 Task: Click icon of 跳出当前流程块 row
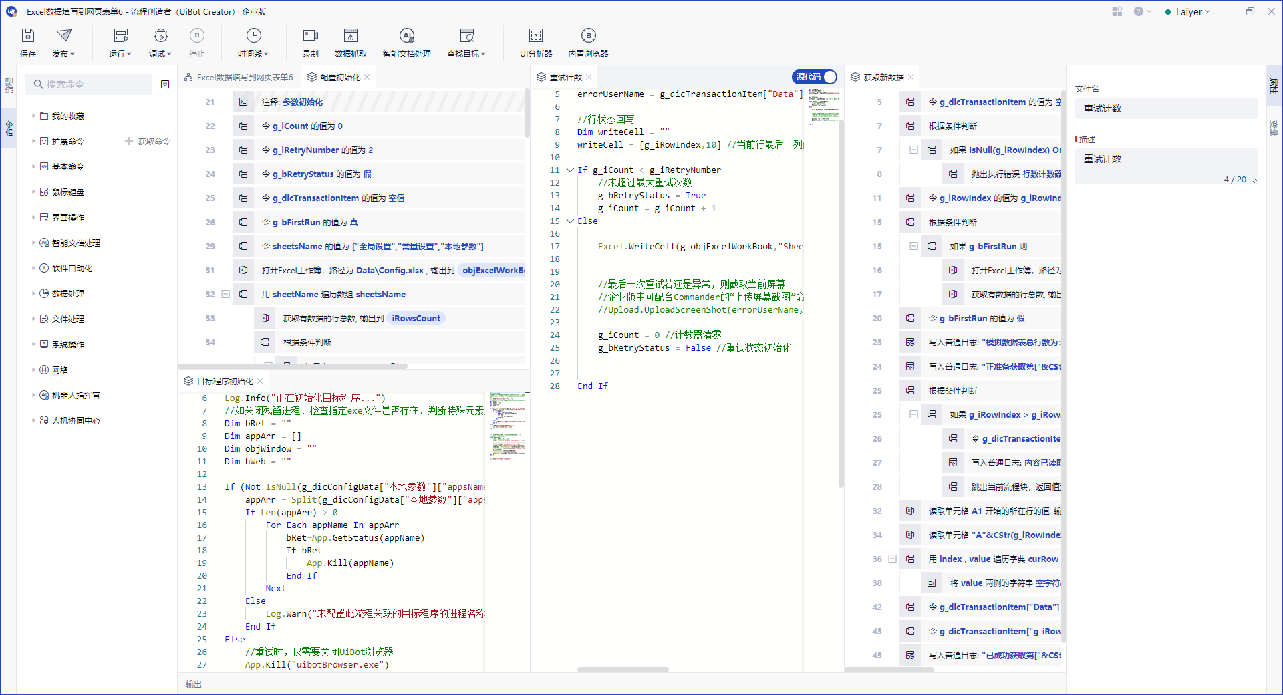(953, 486)
